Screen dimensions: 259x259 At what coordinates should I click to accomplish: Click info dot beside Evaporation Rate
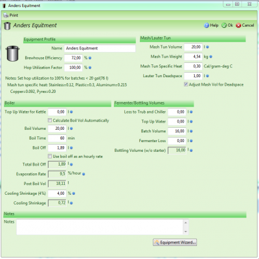pyautogui.click(x=84, y=174)
